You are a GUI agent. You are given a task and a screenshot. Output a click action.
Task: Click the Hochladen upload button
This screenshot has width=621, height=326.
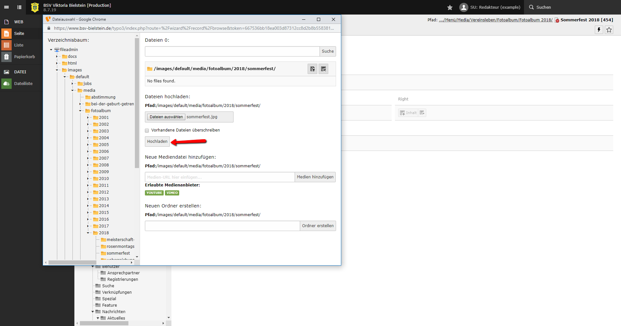point(157,142)
